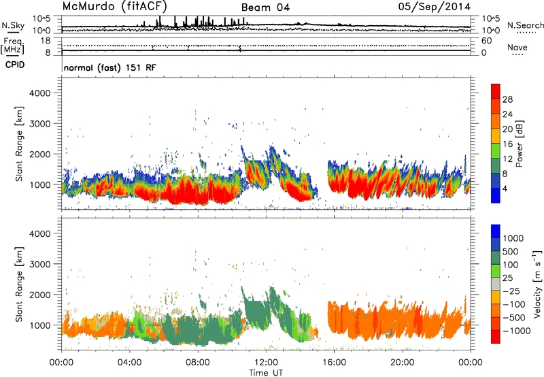
Task: Click the "500" label on Velocity colorbar
Action: (511, 251)
